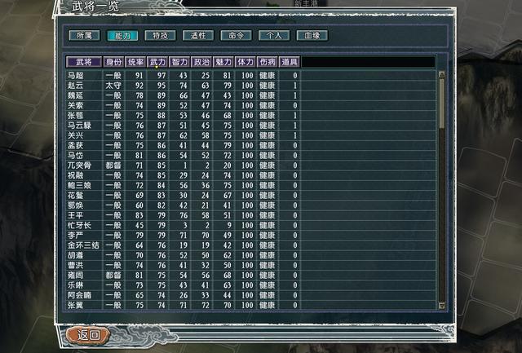Click 体力 value 100 in 关兴's row
The image size is (522, 353).
(x=247, y=135)
